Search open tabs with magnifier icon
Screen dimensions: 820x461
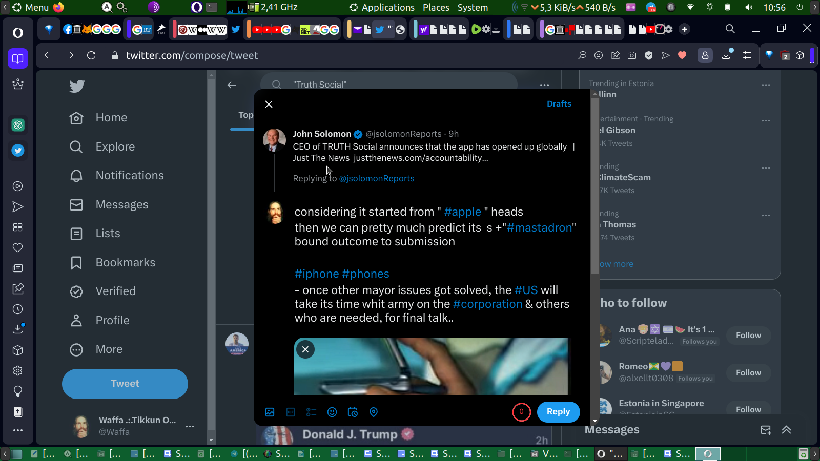pyautogui.click(x=730, y=29)
